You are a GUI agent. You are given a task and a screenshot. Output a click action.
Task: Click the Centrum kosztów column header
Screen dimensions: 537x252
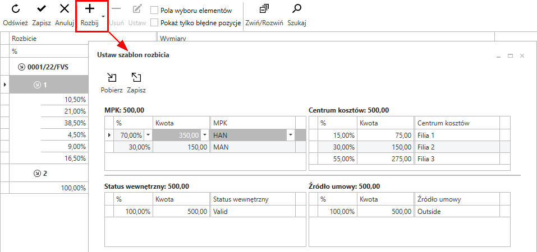pos(457,123)
